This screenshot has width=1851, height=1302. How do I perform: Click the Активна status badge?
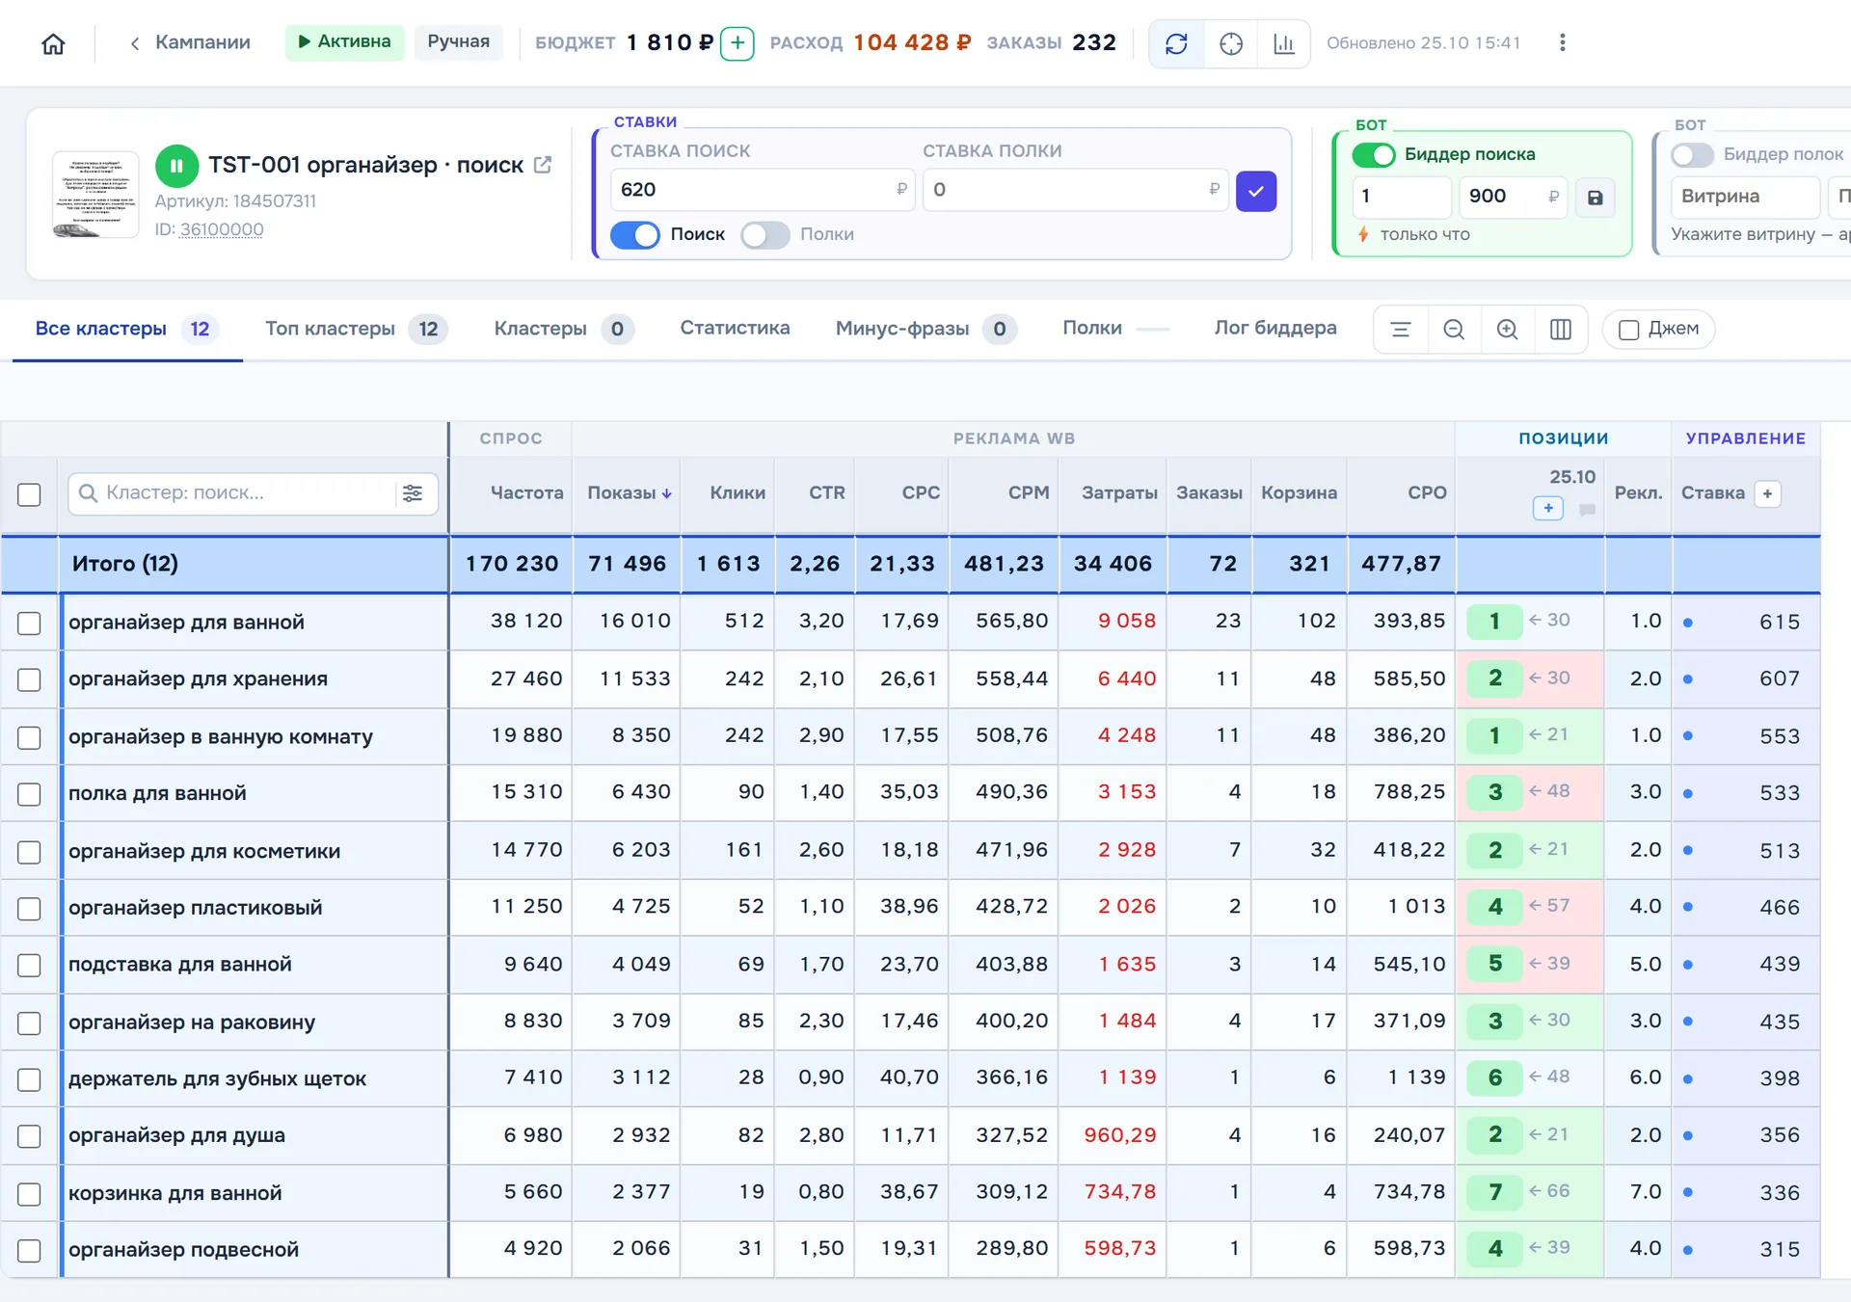pos(344,42)
